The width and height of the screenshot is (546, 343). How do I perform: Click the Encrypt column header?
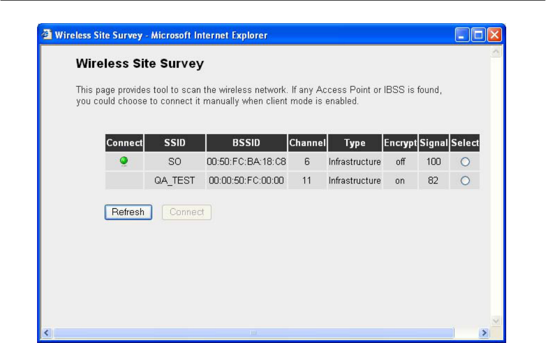(x=400, y=143)
